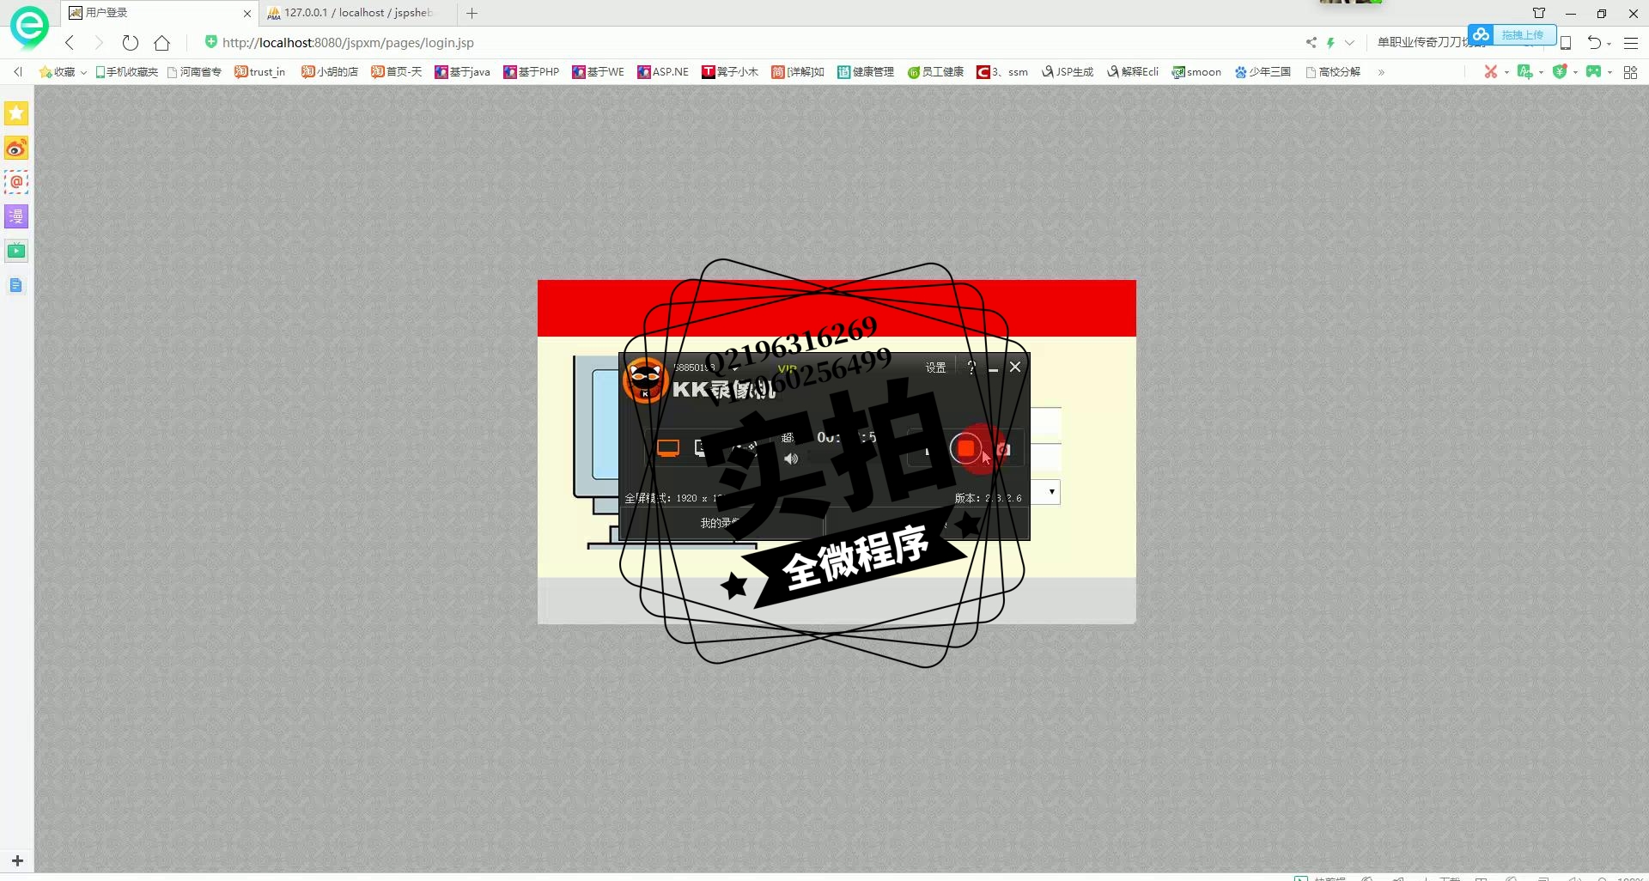Click the address bar URL

coord(348,43)
